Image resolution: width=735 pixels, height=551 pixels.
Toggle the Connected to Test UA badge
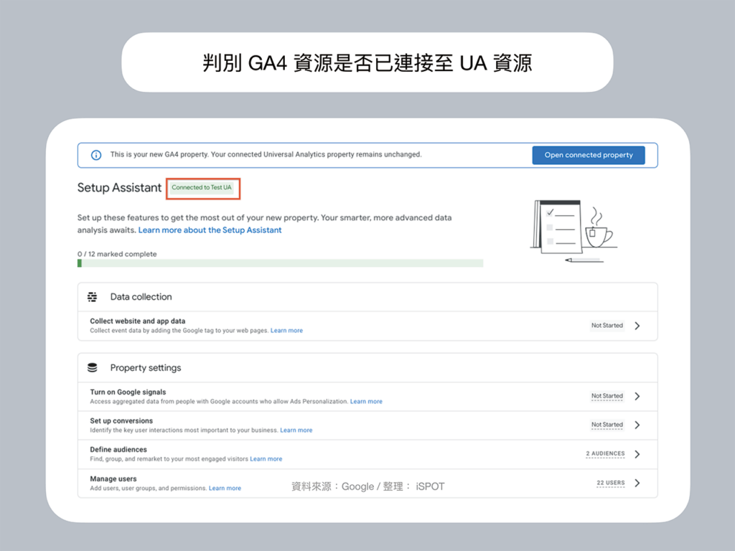[202, 188]
